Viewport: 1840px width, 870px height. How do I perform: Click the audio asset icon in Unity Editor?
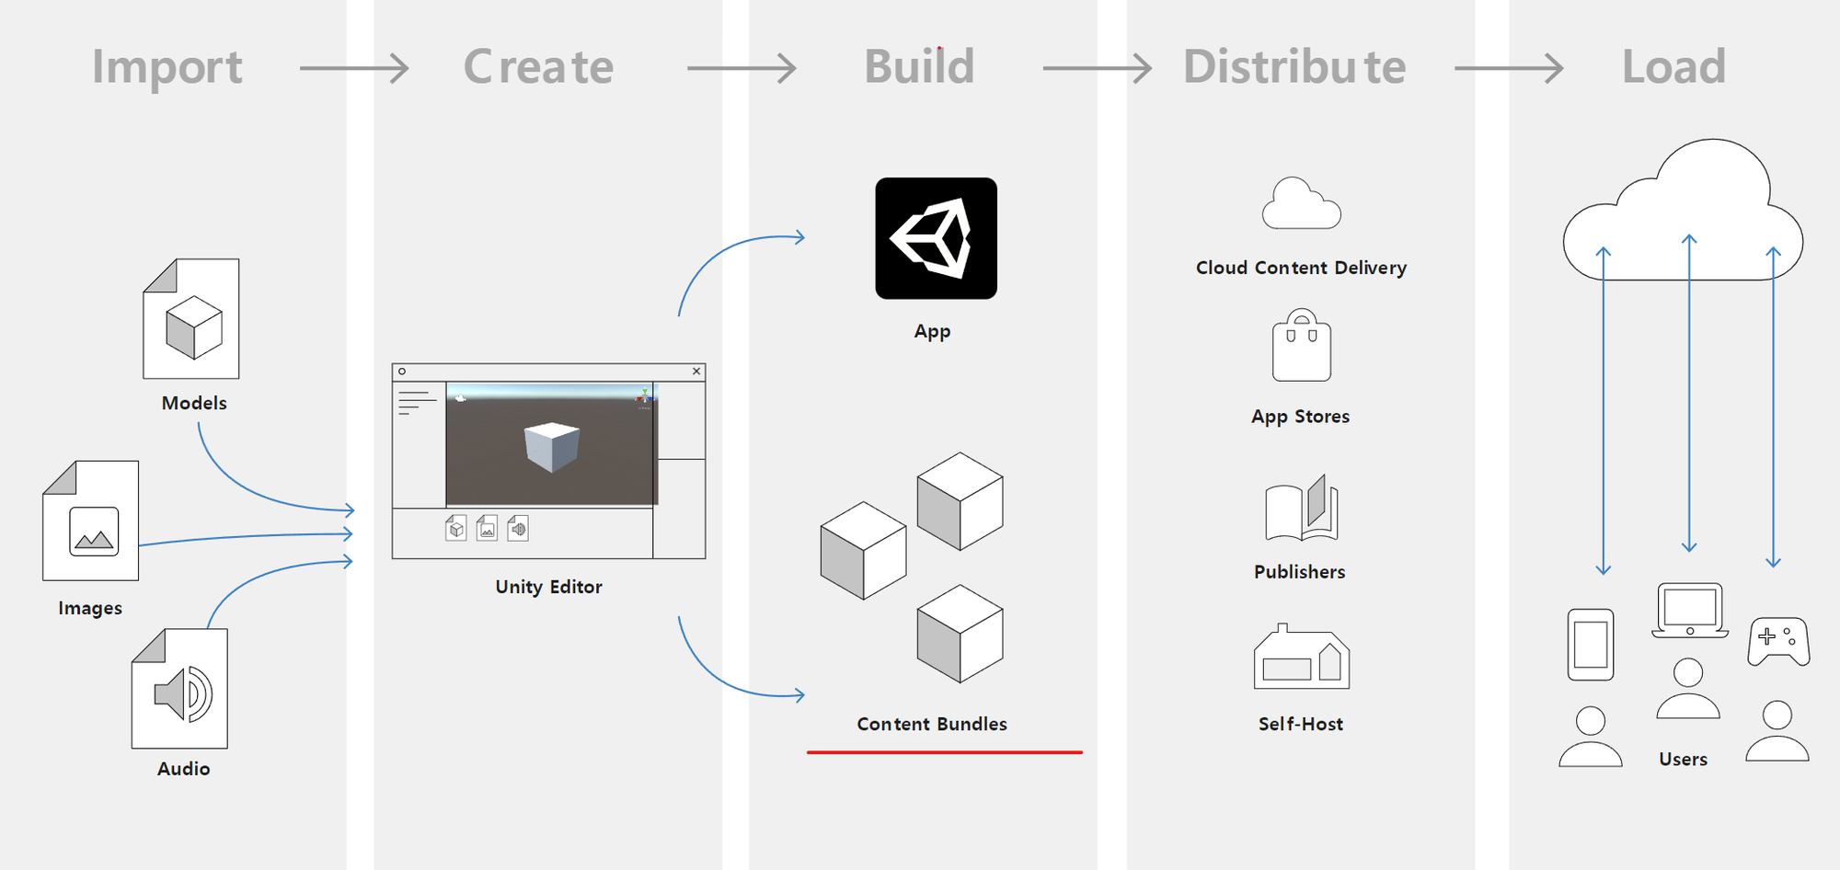click(518, 528)
